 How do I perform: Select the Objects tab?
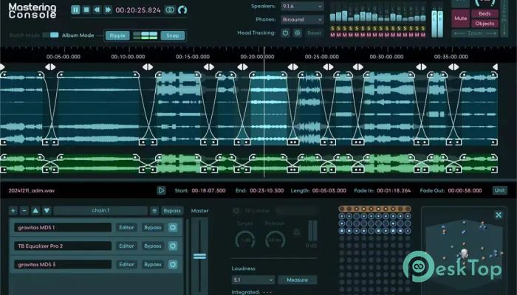point(485,24)
